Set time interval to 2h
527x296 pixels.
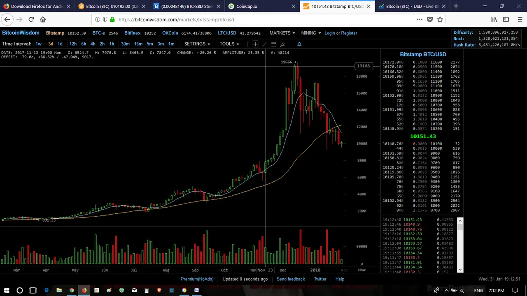pyautogui.click(x=102, y=44)
